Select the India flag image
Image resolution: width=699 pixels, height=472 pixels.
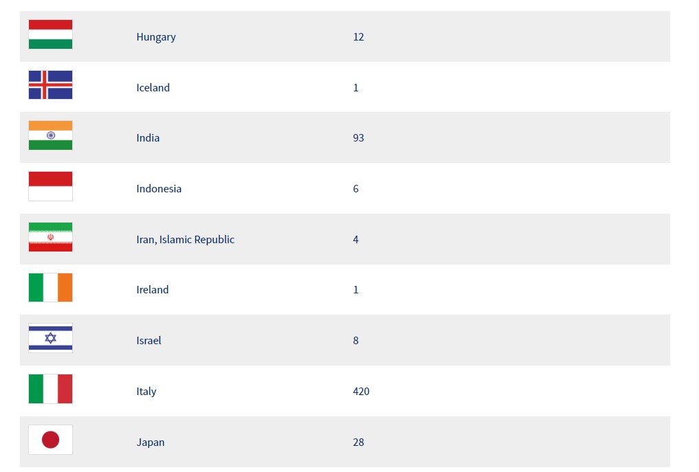pyautogui.click(x=50, y=135)
